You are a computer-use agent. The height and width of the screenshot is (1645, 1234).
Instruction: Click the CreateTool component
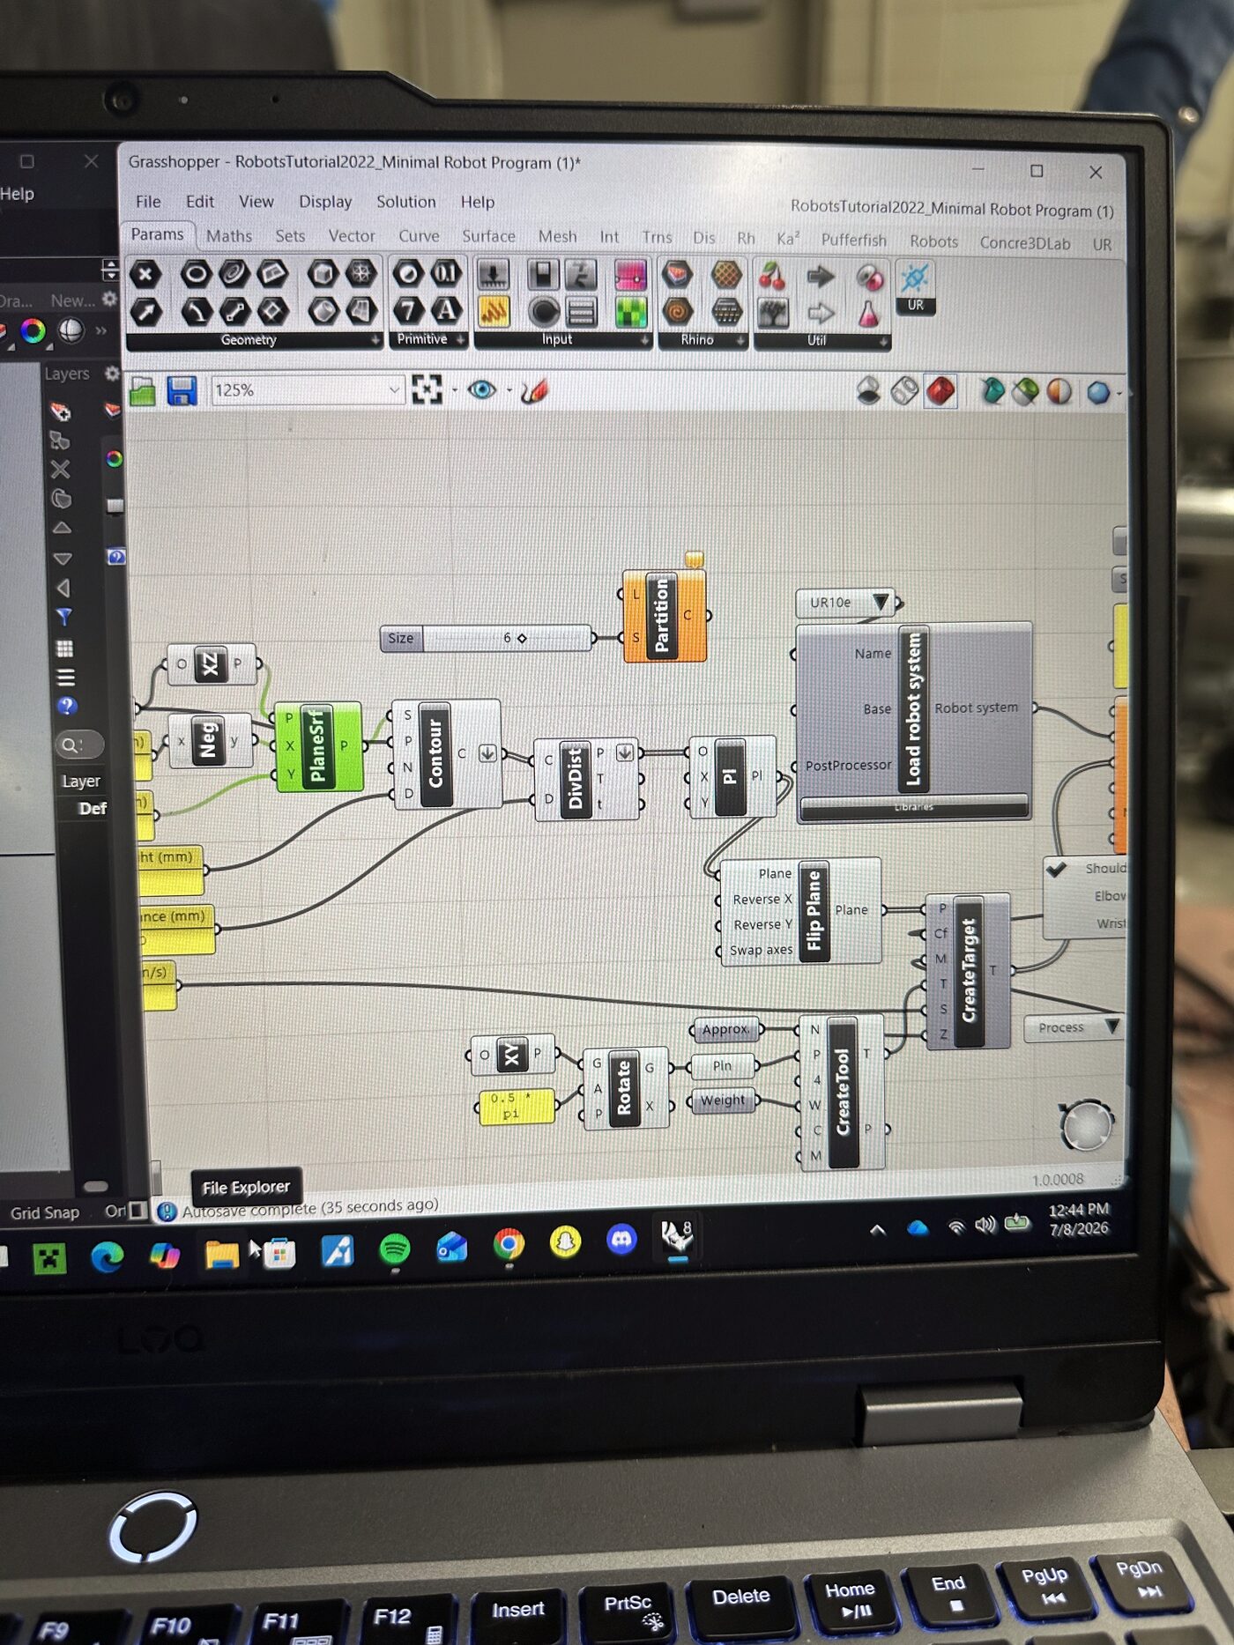coord(843,1091)
